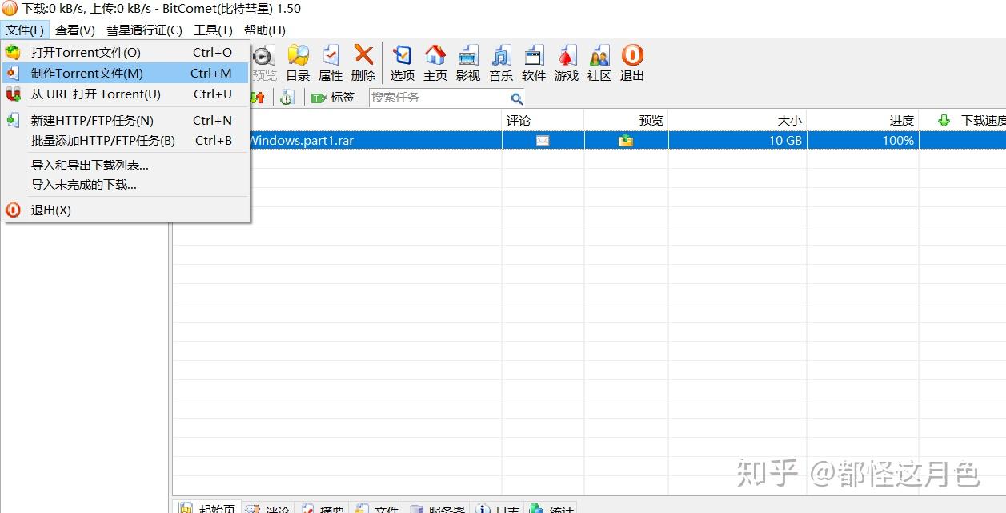Click into the 搜索任务 search field
This screenshot has width=1006, height=513.
(x=439, y=98)
